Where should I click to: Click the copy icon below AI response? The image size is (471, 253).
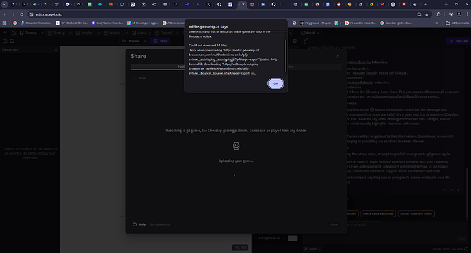point(444,190)
